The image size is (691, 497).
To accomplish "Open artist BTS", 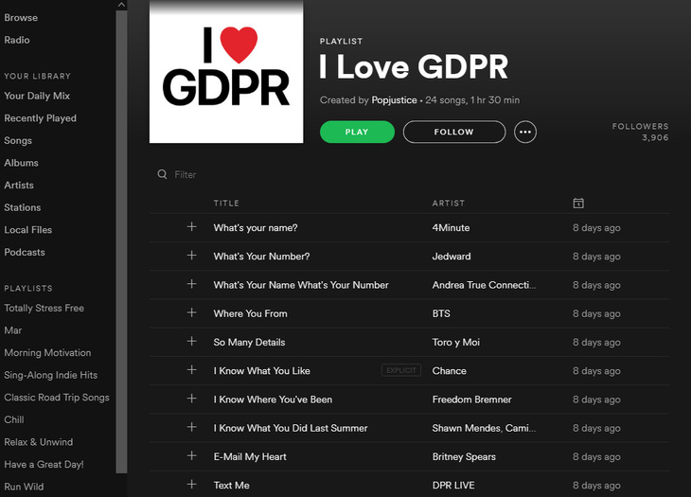I will [441, 313].
